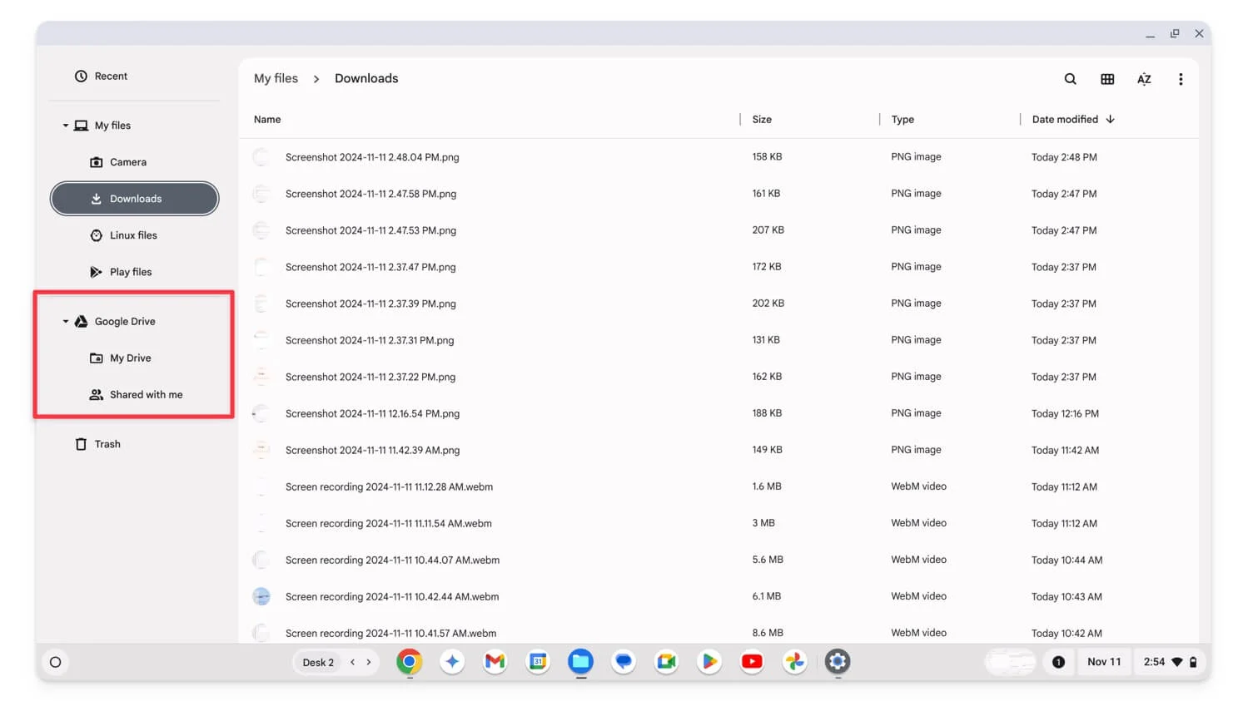Click the search icon in Files toolbar
1248x701 pixels.
1070,79
